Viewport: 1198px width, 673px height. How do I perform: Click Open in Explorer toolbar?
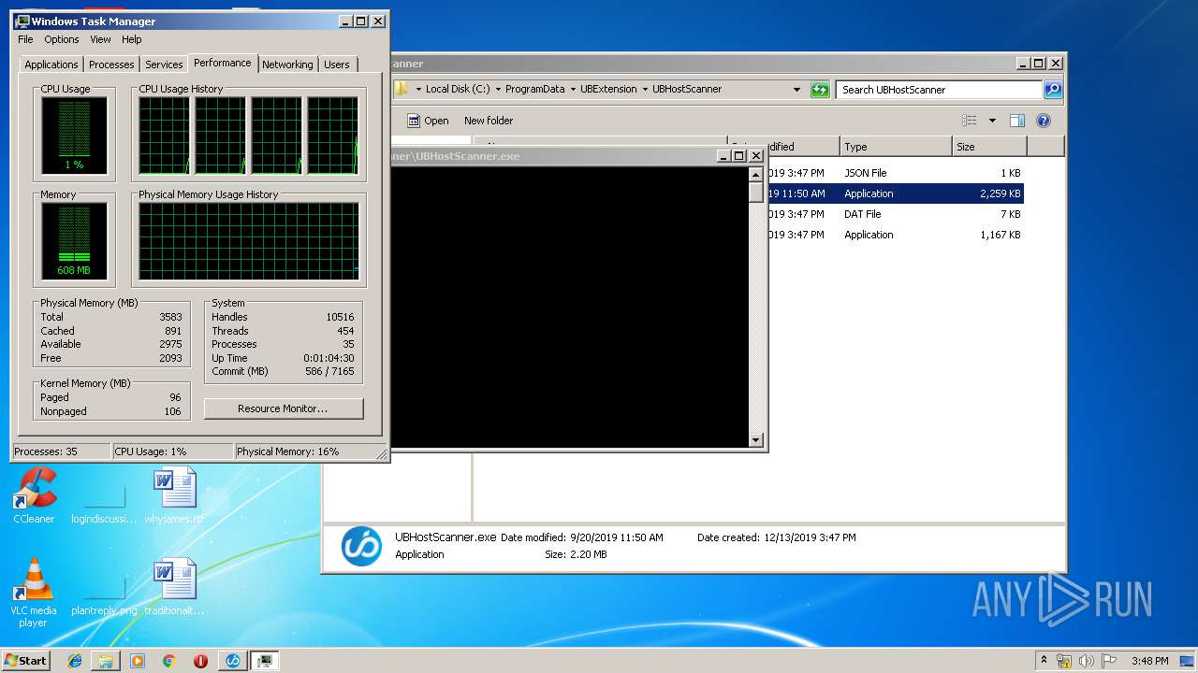click(428, 121)
